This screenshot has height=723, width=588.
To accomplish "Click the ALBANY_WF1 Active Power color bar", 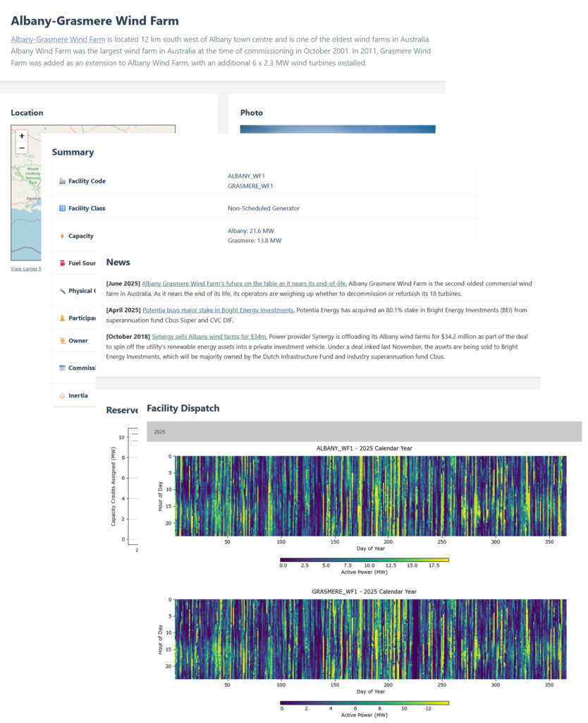I will click(x=365, y=559).
